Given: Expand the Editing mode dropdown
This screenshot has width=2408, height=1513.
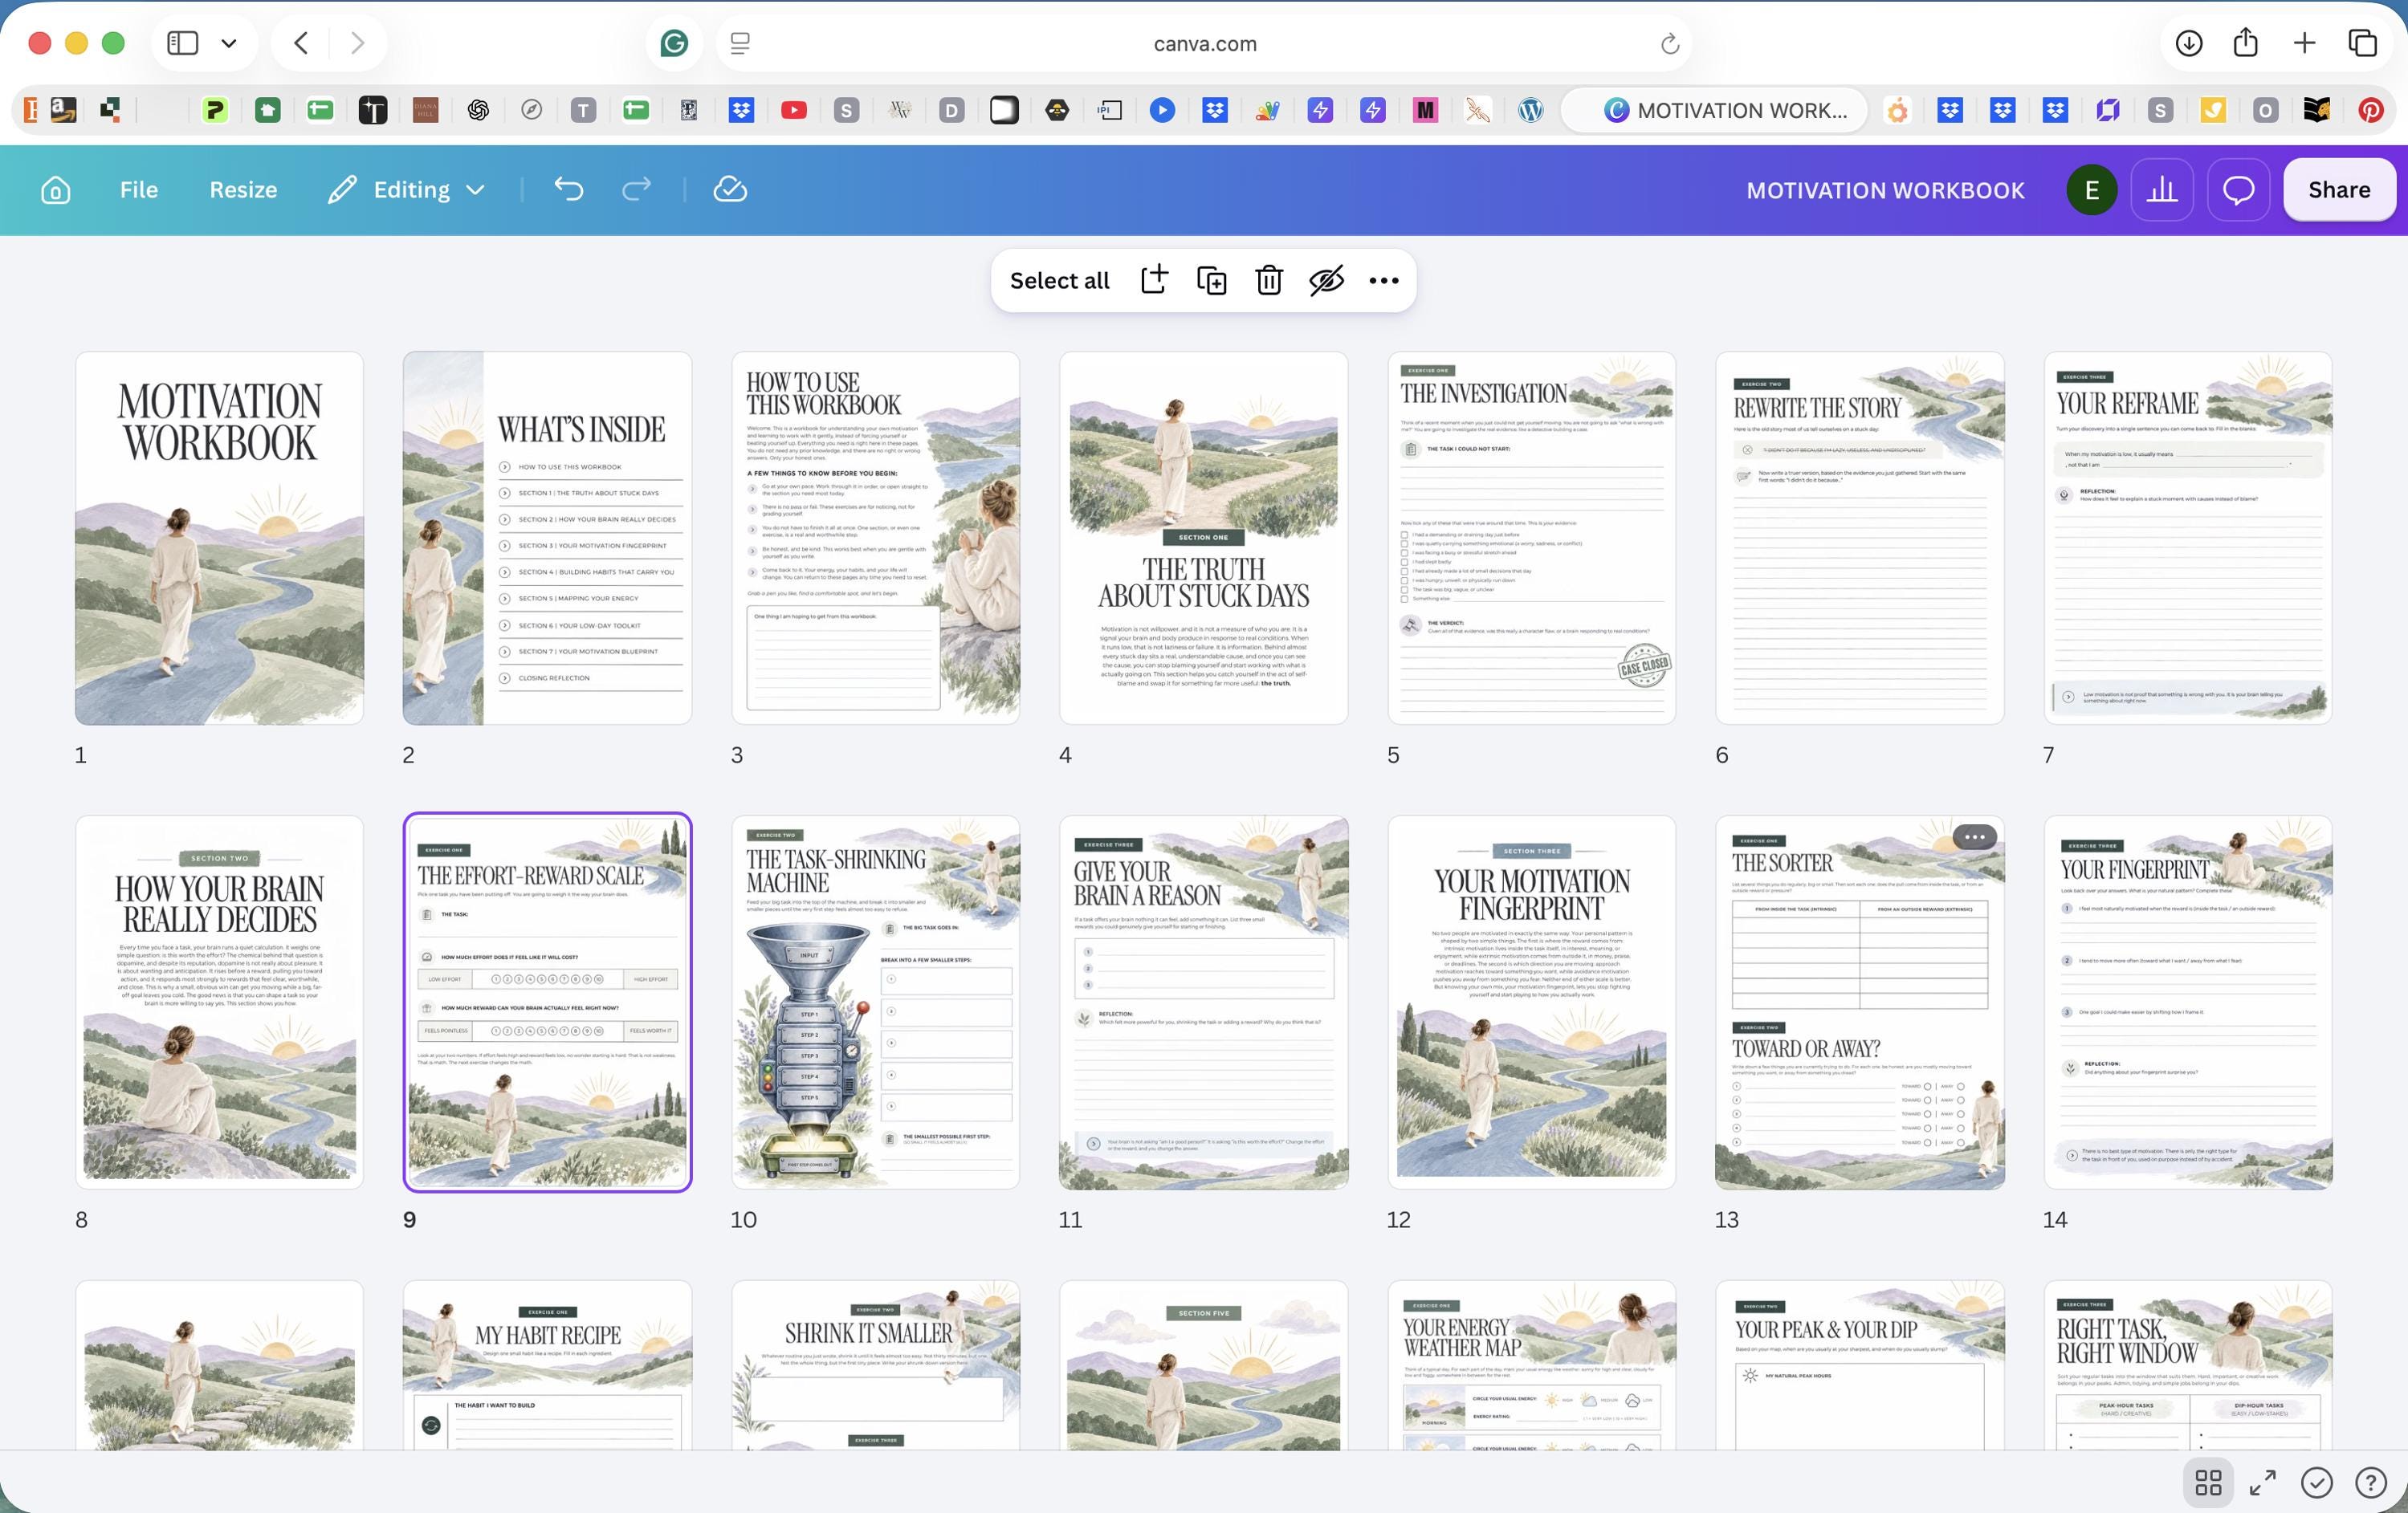Looking at the screenshot, I should coord(407,190).
